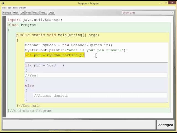Open the Source Code view dropdown
This screenshot has height=133, width=177.
pos(148,13)
